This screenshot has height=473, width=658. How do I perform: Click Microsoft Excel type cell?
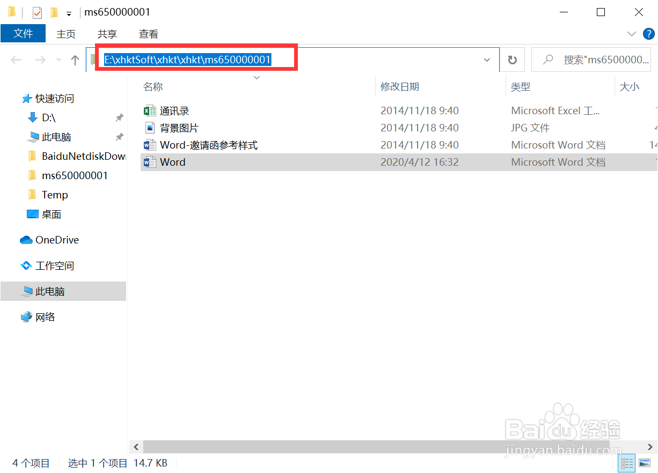[555, 111]
